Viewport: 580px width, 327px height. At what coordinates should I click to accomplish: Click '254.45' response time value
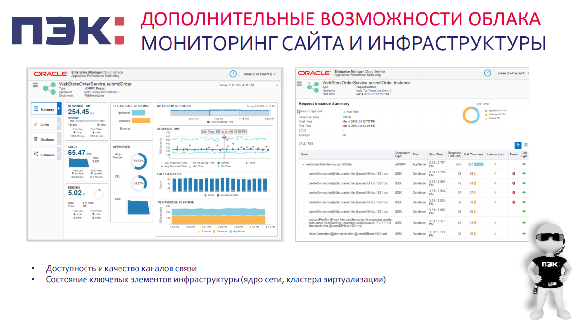[x=78, y=112]
